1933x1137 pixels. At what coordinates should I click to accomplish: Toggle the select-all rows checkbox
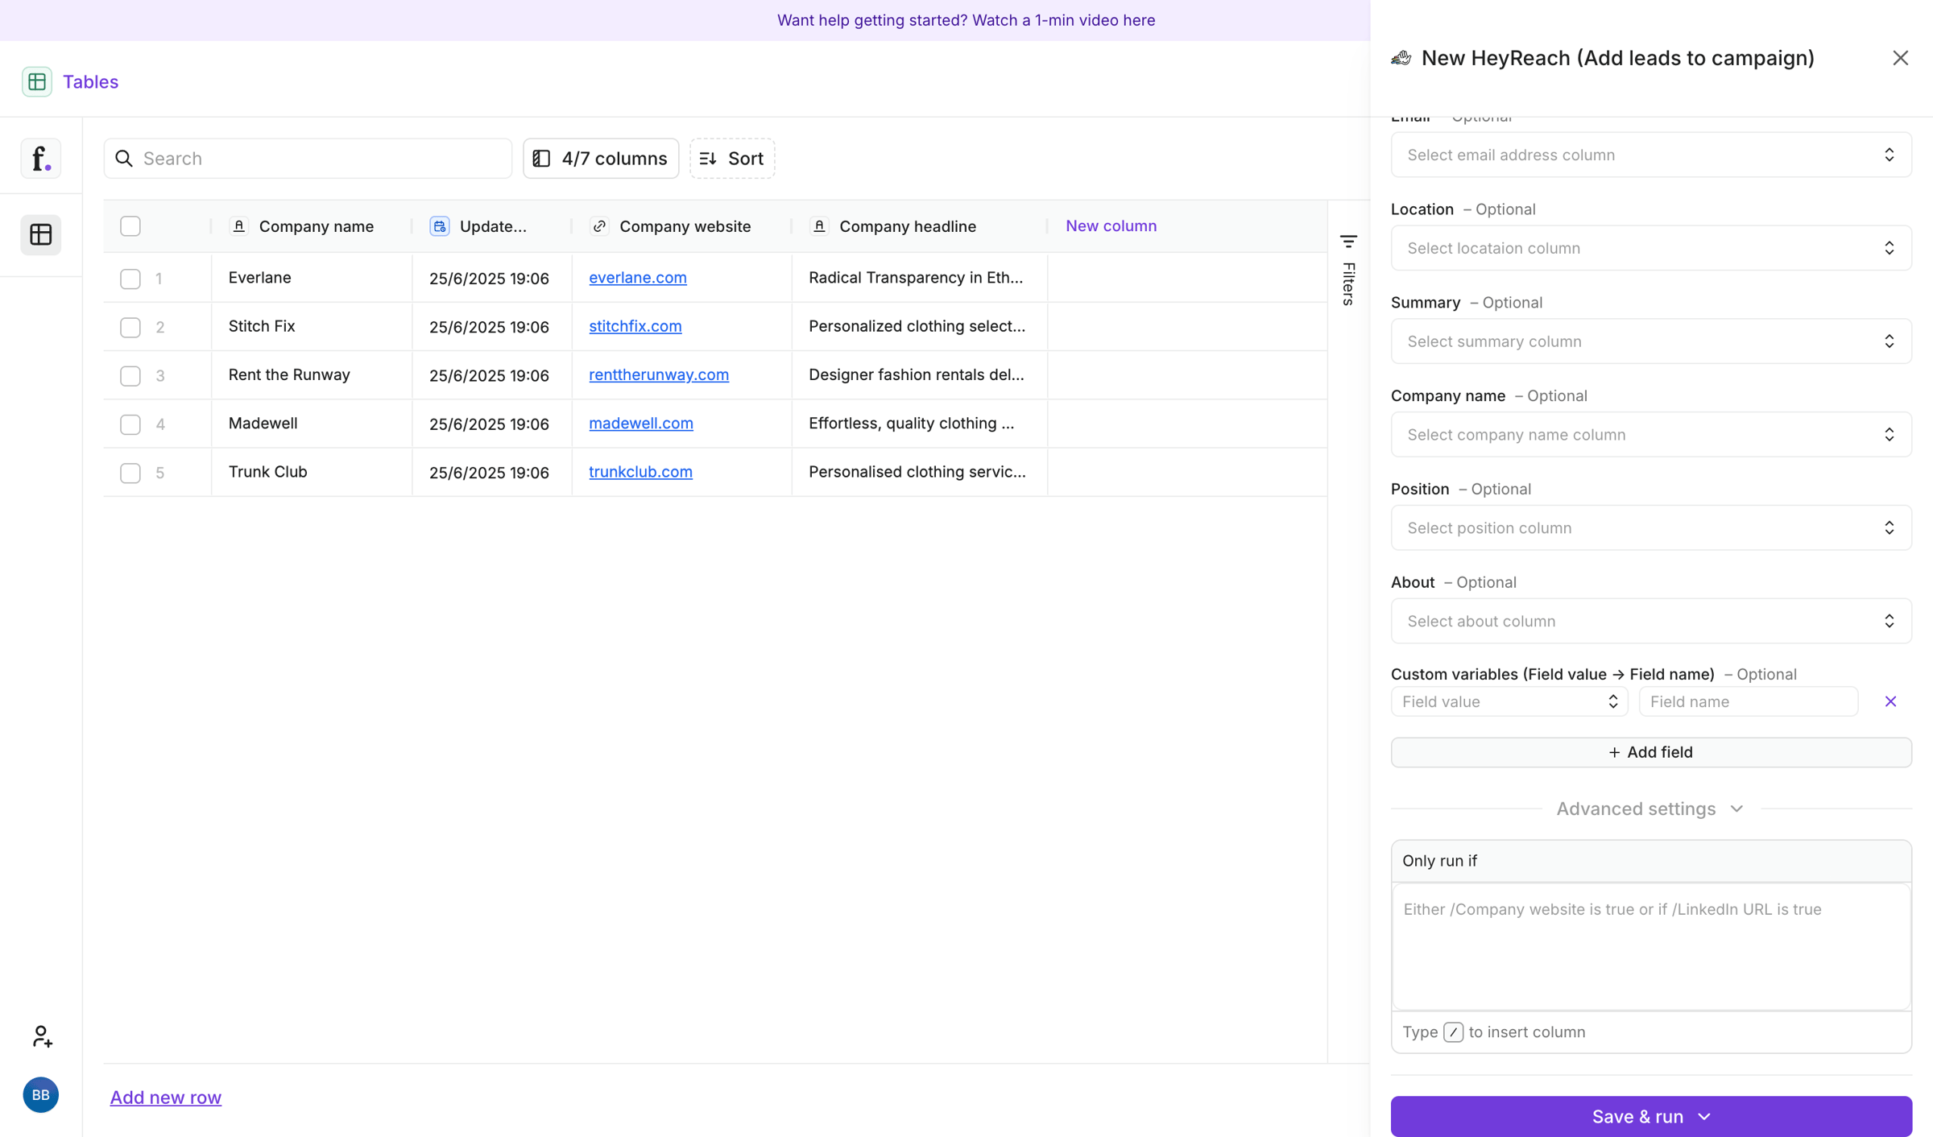(130, 226)
